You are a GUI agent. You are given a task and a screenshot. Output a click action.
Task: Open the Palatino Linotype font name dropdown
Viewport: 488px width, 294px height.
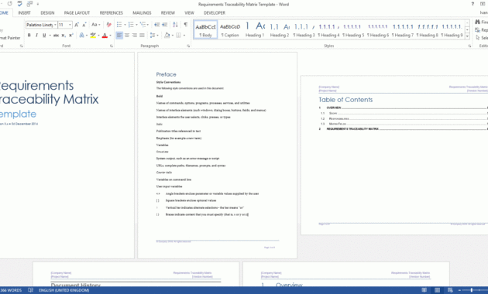click(x=55, y=25)
